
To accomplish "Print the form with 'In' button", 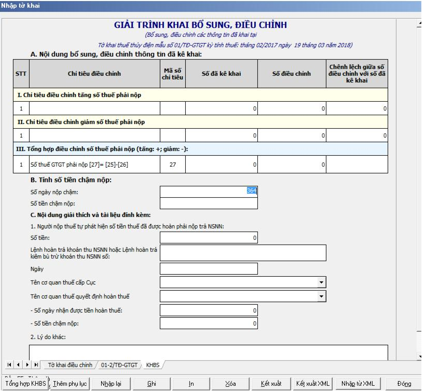I will point(191,384).
